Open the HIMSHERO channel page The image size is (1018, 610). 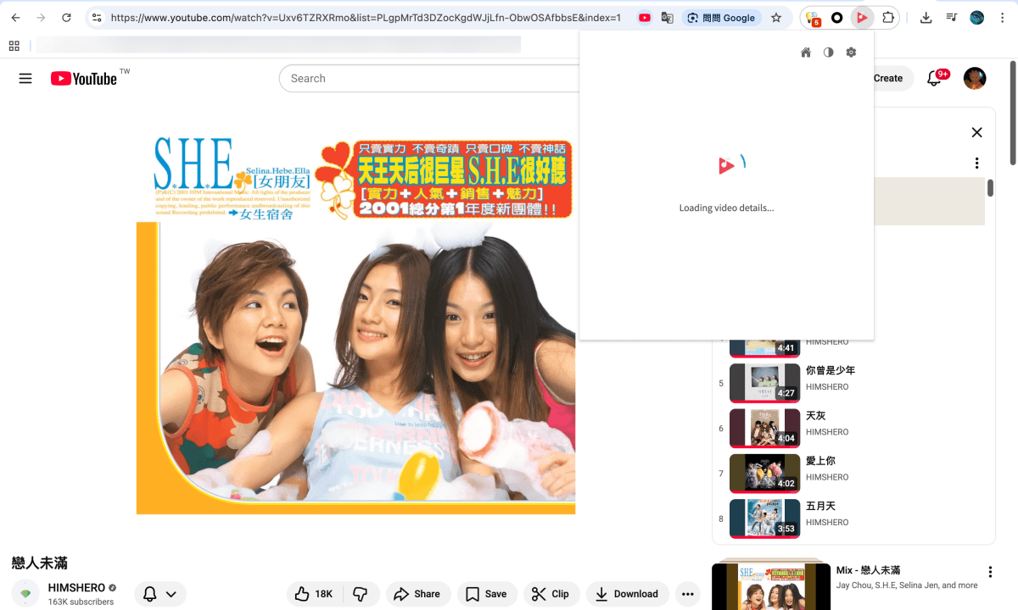[76, 587]
